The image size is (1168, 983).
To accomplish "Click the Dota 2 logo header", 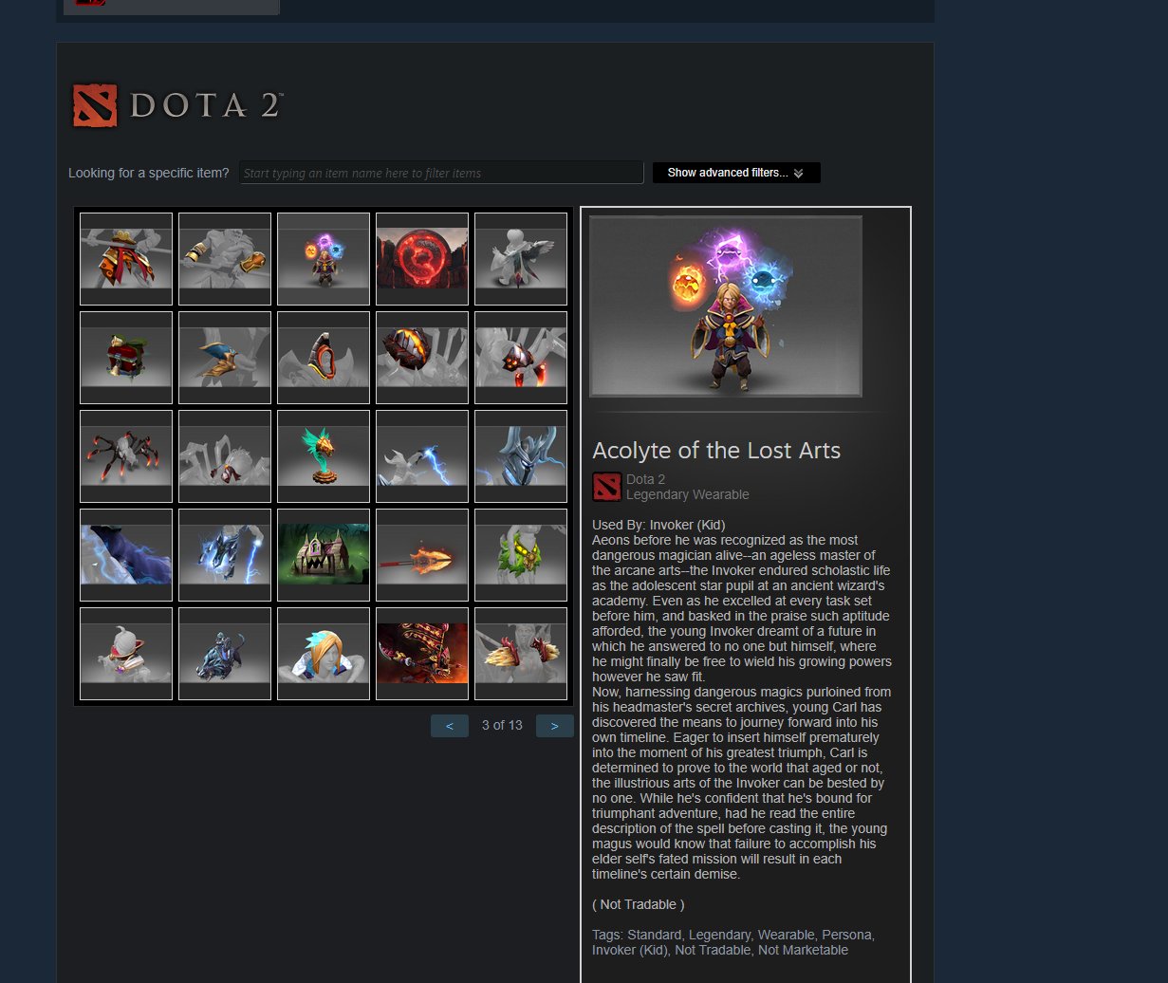I will [178, 105].
